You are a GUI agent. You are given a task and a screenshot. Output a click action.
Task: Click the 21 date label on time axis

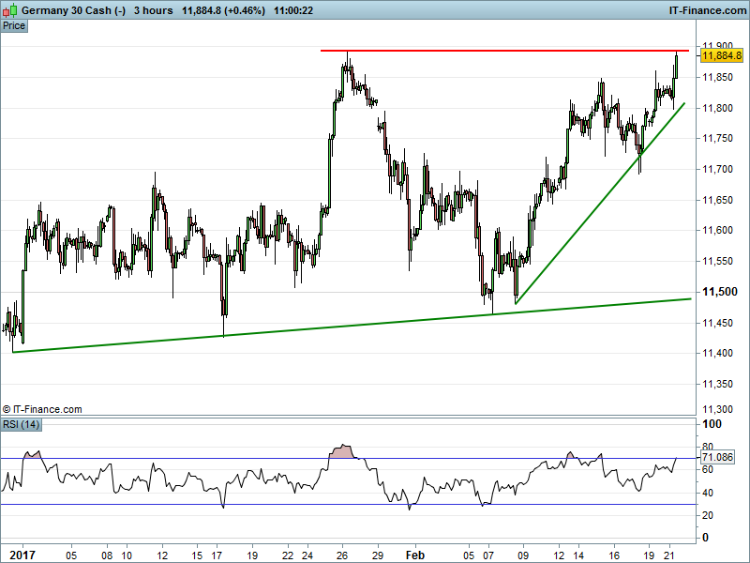[669, 555]
